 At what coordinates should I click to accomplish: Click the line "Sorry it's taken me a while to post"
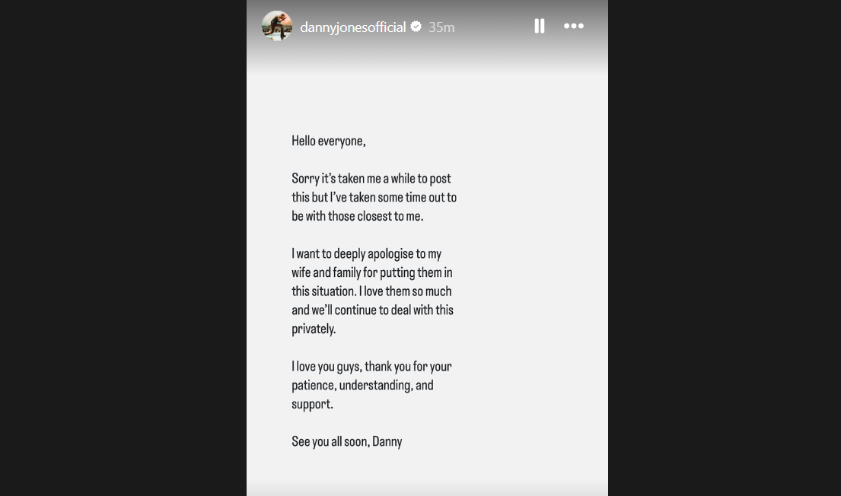[x=371, y=179]
